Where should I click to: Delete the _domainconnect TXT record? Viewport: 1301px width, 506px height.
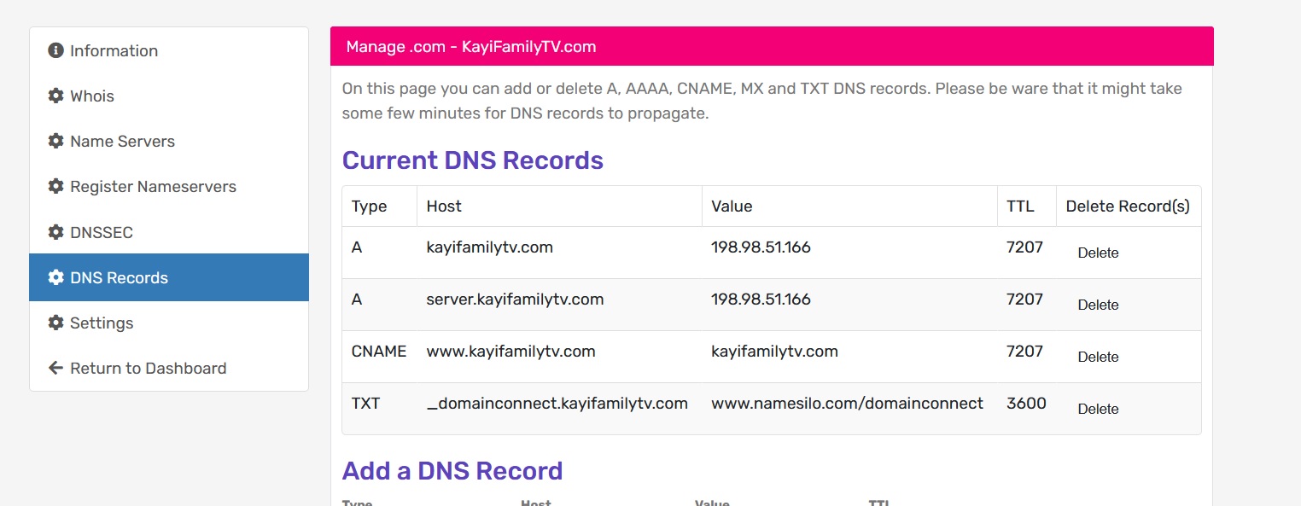tap(1098, 409)
